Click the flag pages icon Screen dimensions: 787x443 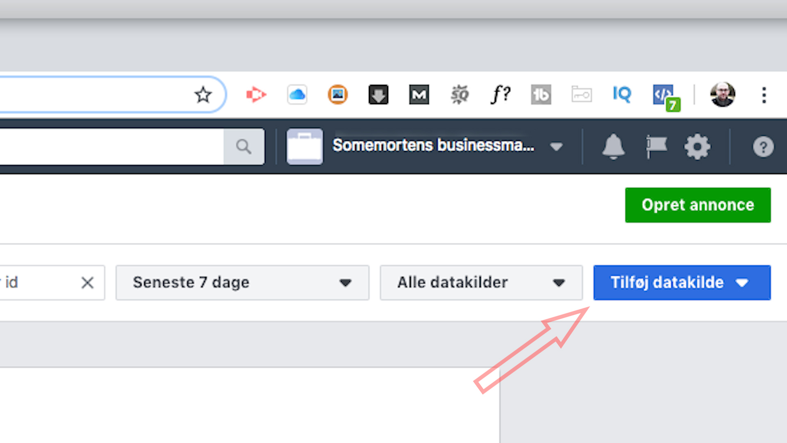pos(656,146)
